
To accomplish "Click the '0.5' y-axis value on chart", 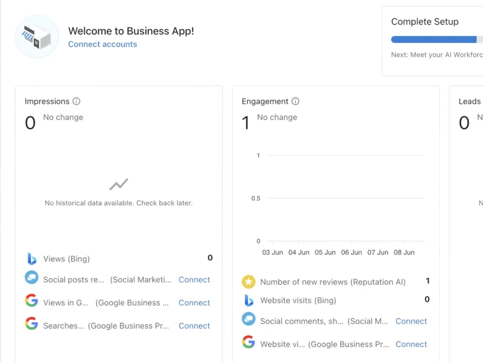I will pyautogui.click(x=256, y=198).
